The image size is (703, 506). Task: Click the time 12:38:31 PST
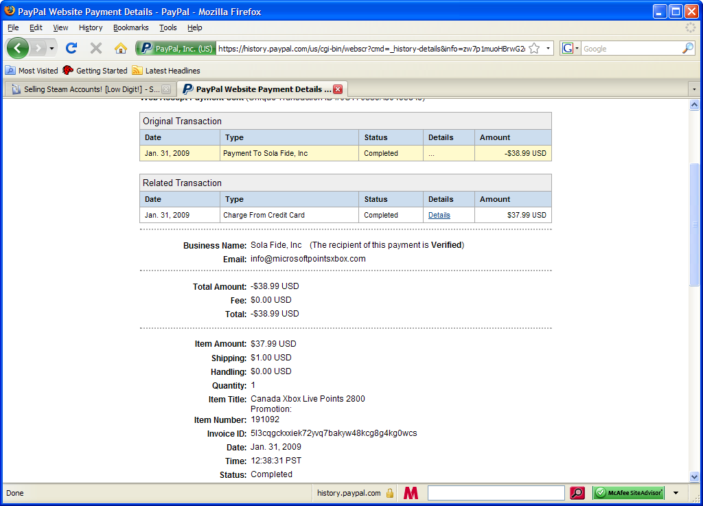tap(276, 460)
